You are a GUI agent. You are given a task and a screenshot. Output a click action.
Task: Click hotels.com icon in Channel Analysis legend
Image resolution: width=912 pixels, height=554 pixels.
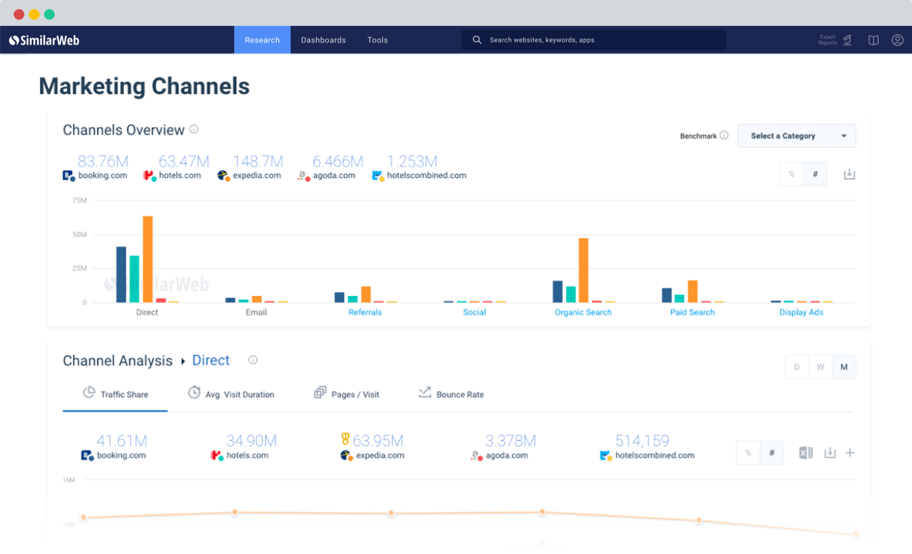click(x=217, y=456)
